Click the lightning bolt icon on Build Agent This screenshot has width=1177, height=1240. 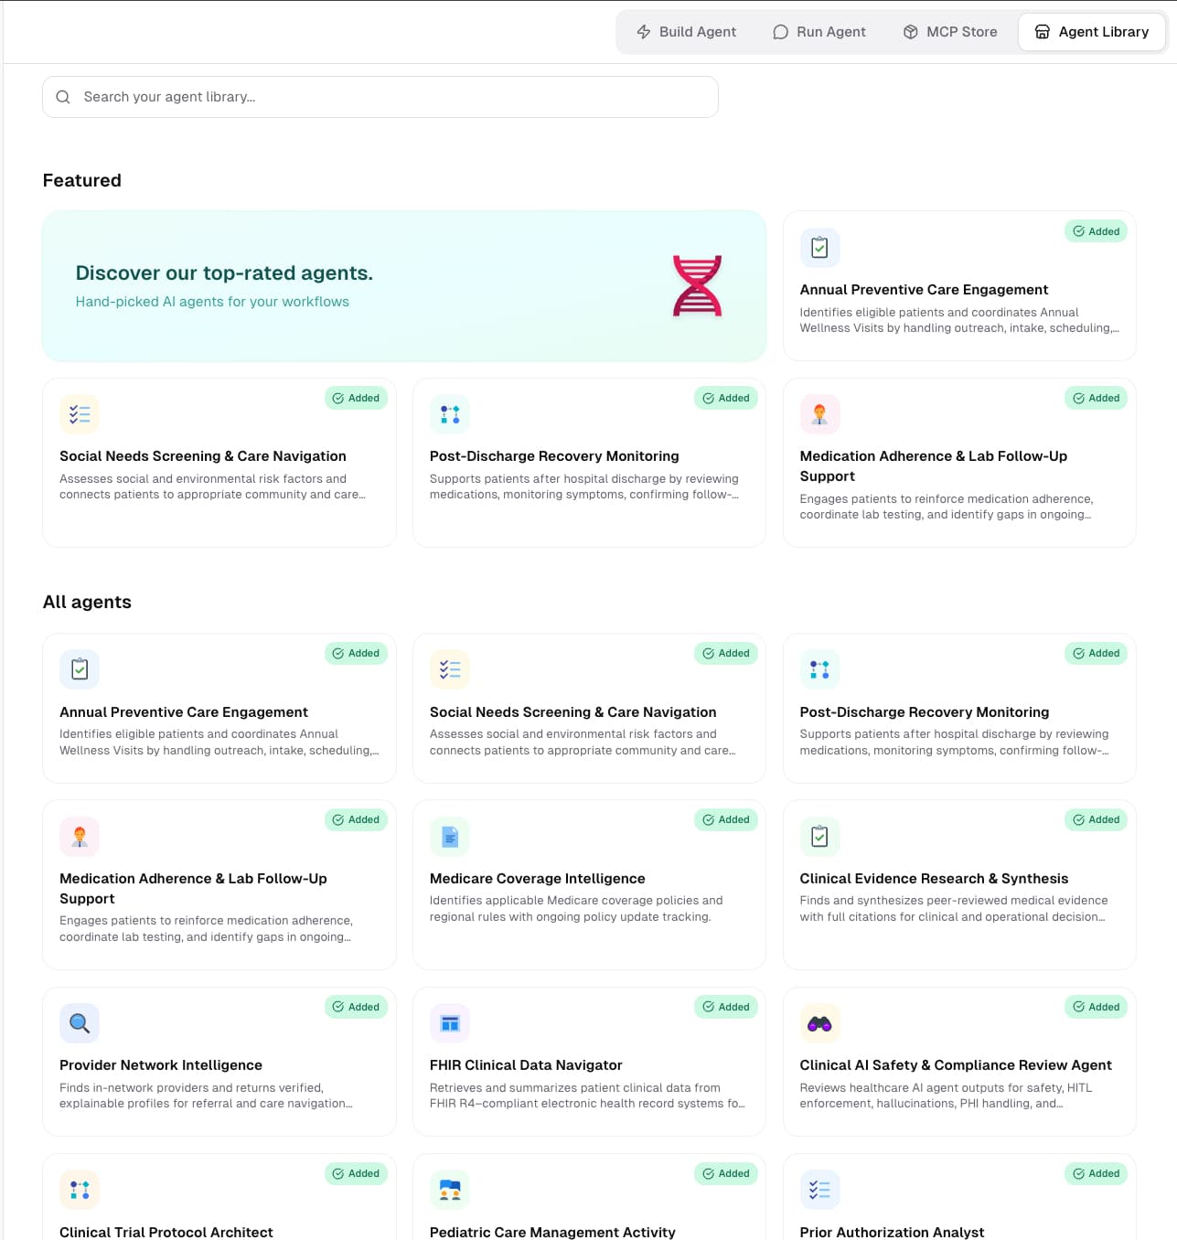coord(644,32)
